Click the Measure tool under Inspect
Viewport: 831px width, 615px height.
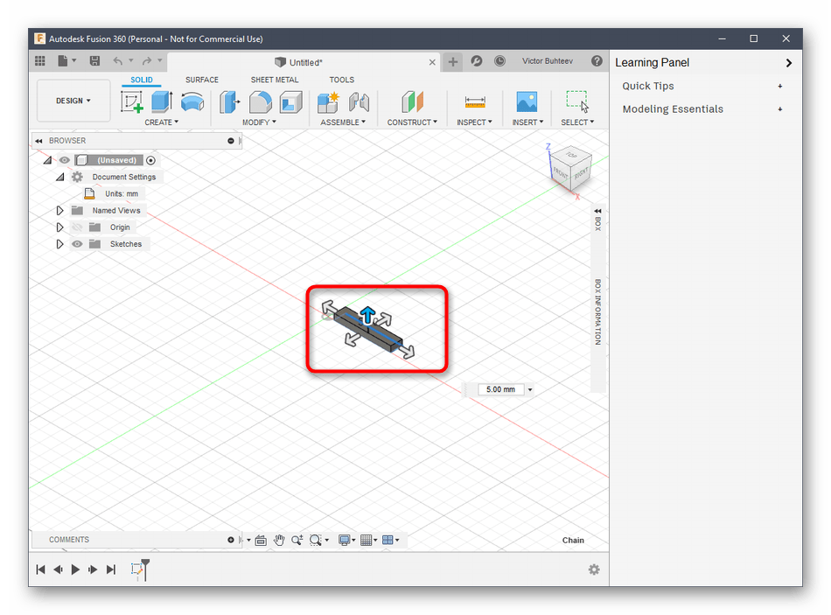[x=475, y=101]
